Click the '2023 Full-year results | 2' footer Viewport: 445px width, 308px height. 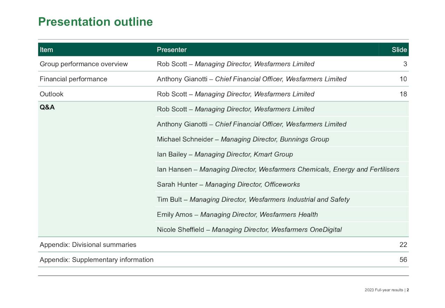click(387, 290)
